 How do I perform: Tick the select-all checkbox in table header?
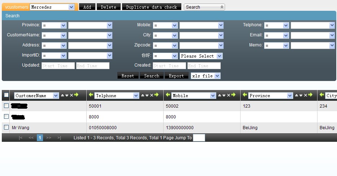[x=6, y=95]
